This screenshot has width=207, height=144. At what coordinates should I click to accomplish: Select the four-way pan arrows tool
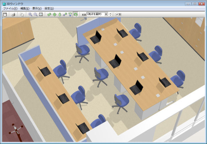click(55, 14)
